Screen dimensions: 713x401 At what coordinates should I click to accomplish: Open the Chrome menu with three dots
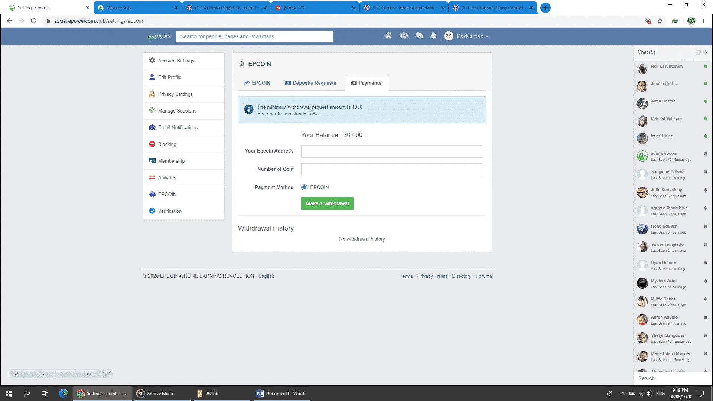(x=703, y=21)
